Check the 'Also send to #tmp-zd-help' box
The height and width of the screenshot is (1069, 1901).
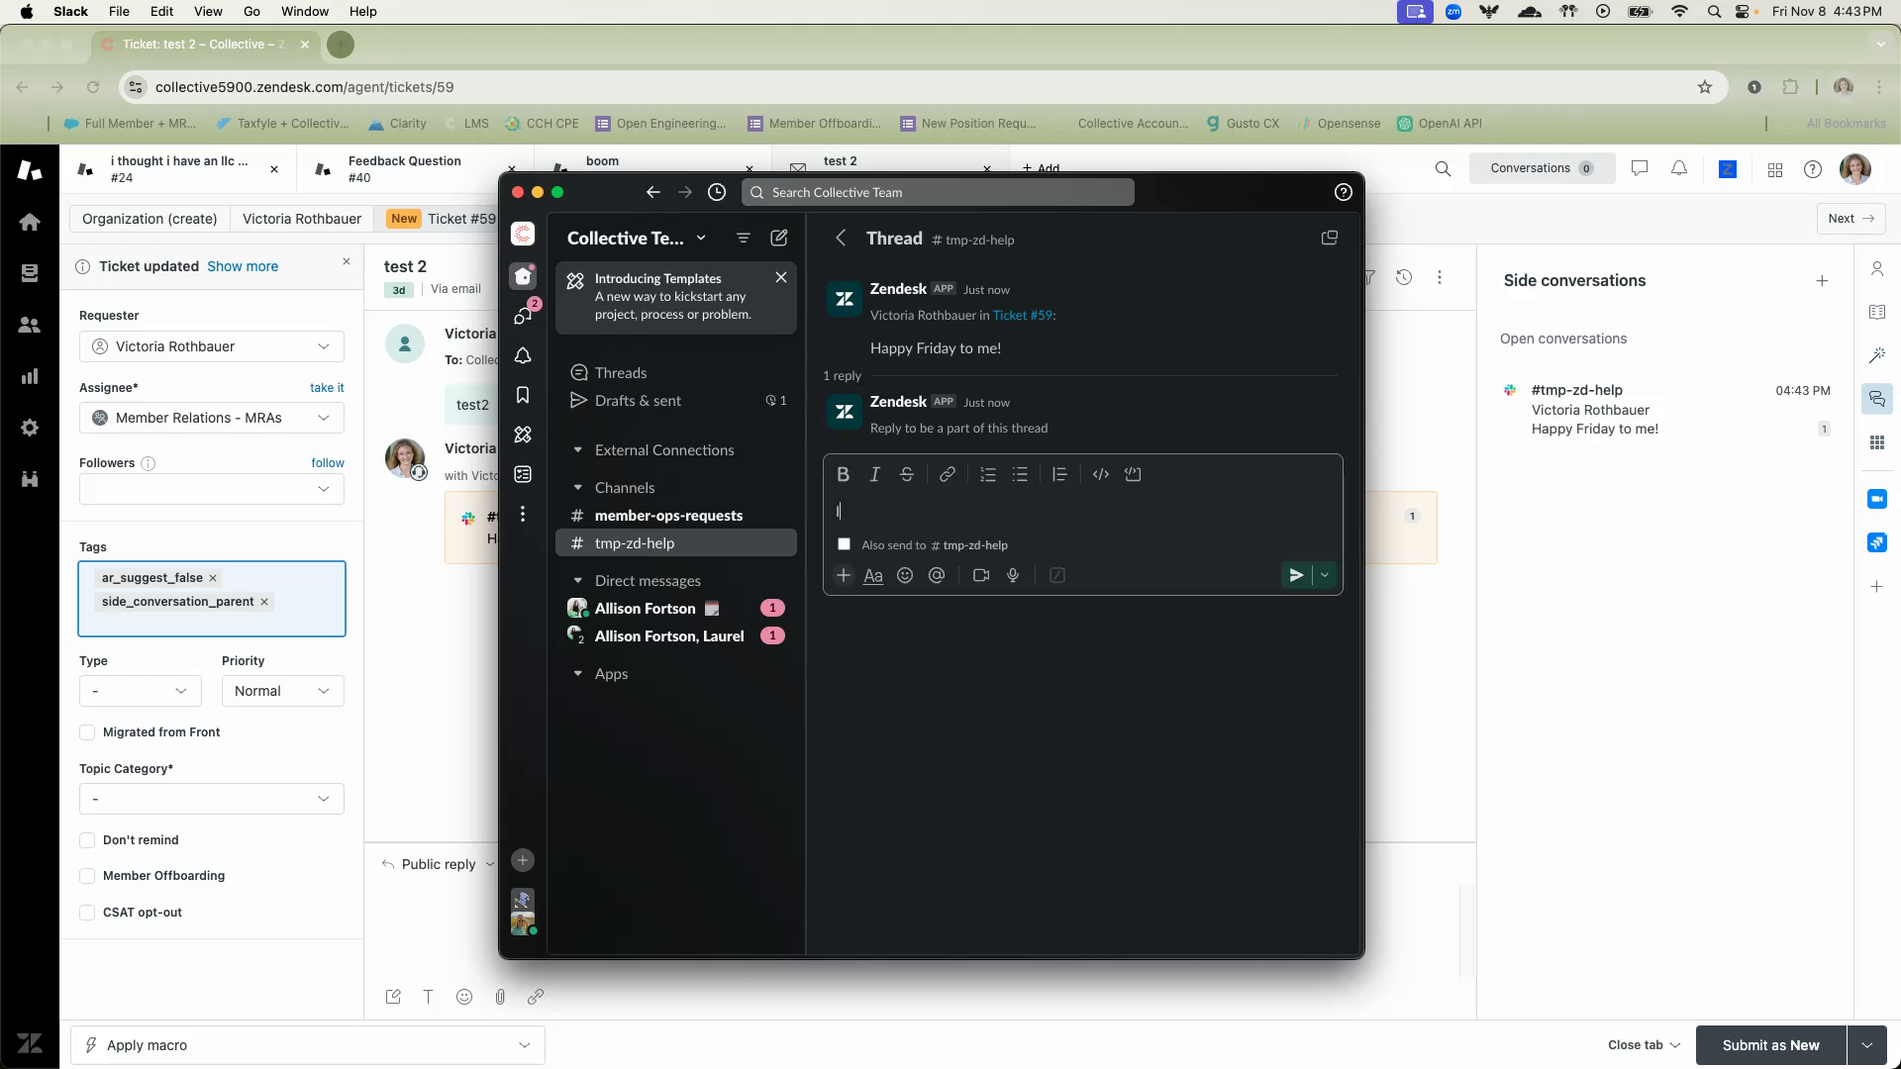tap(844, 544)
